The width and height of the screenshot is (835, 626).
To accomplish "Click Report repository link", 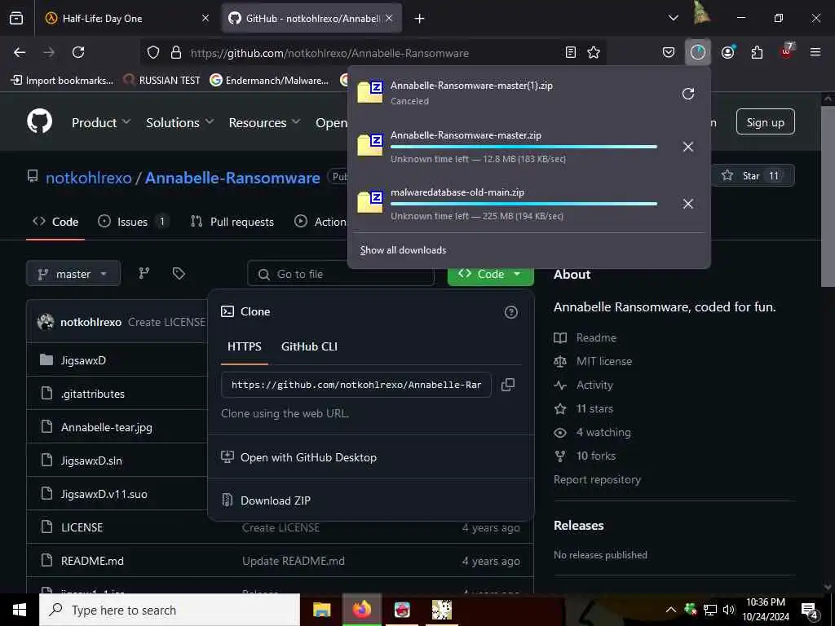I will pos(597,479).
